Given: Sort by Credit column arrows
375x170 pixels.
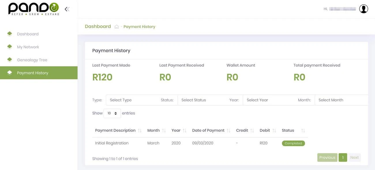Looking at the screenshot, I should [252, 131].
